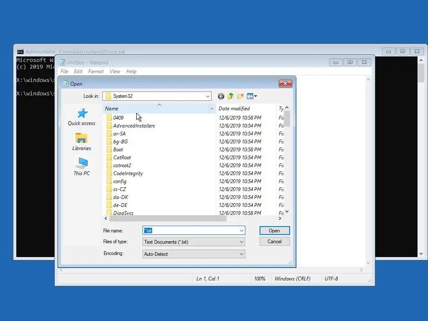The height and width of the screenshot is (321, 428).
Task: Click the Name column filter dropdown arrow
Action: pos(212,109)
